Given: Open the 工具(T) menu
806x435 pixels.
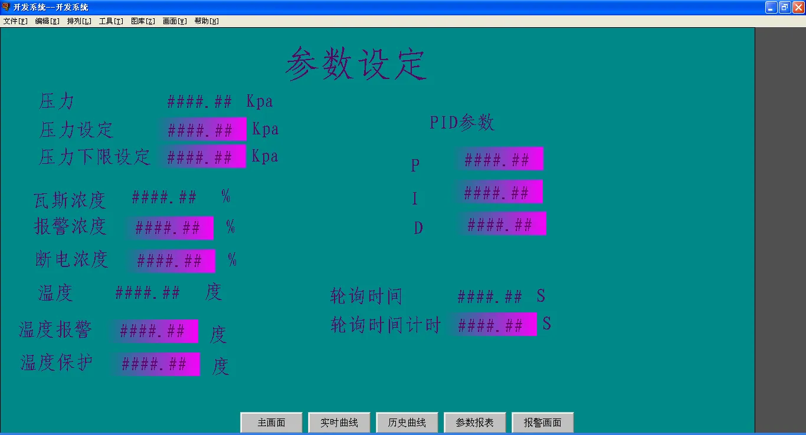Looking at the screenshot, I should tap(110, 20).
